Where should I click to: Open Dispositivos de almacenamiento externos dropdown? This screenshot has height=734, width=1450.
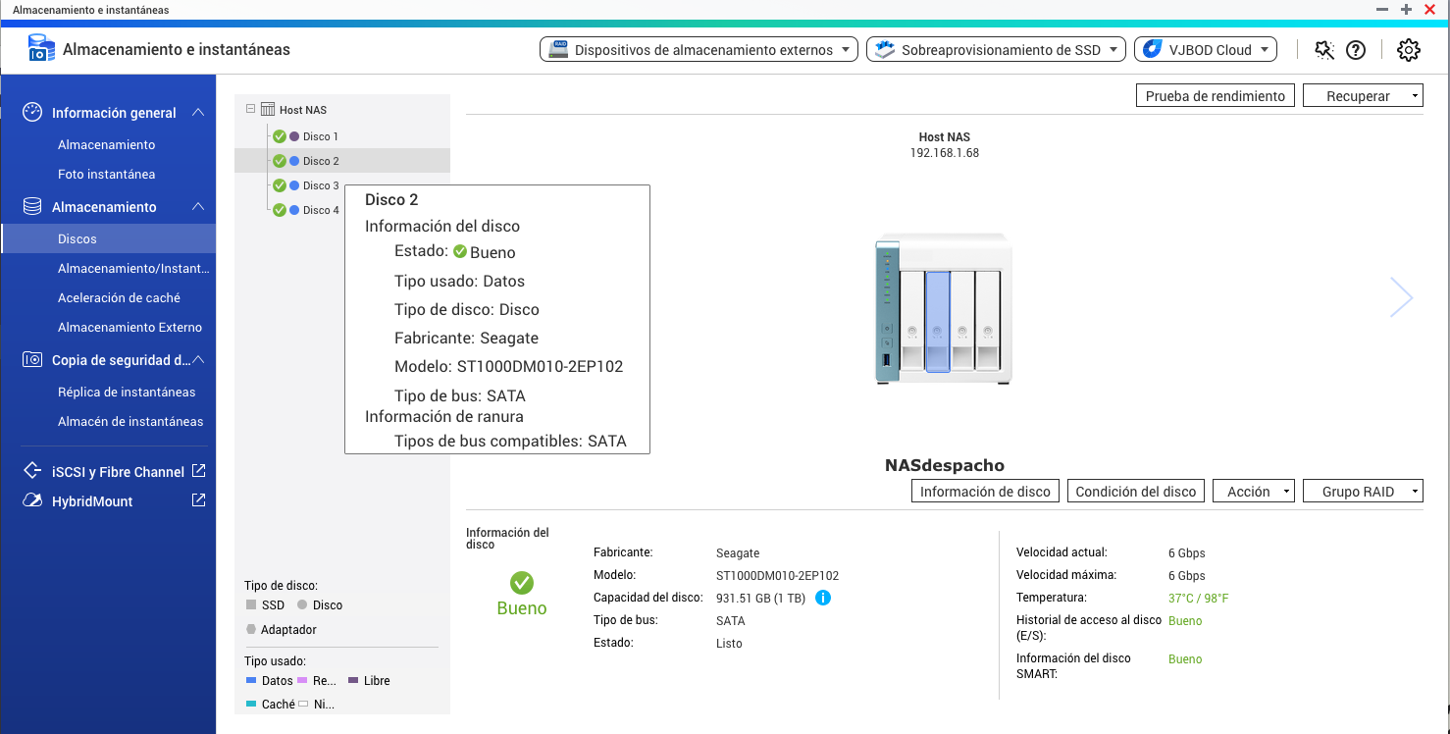click(699, 50)
